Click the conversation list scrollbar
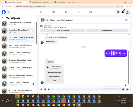133x107 pixels. (x=36, y=33)
